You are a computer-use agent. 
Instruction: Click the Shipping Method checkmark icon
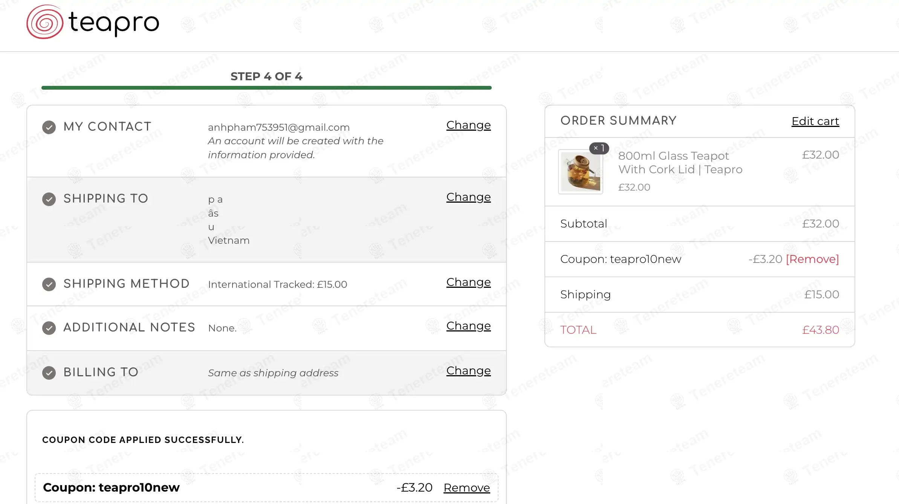(x=49, y=284)
